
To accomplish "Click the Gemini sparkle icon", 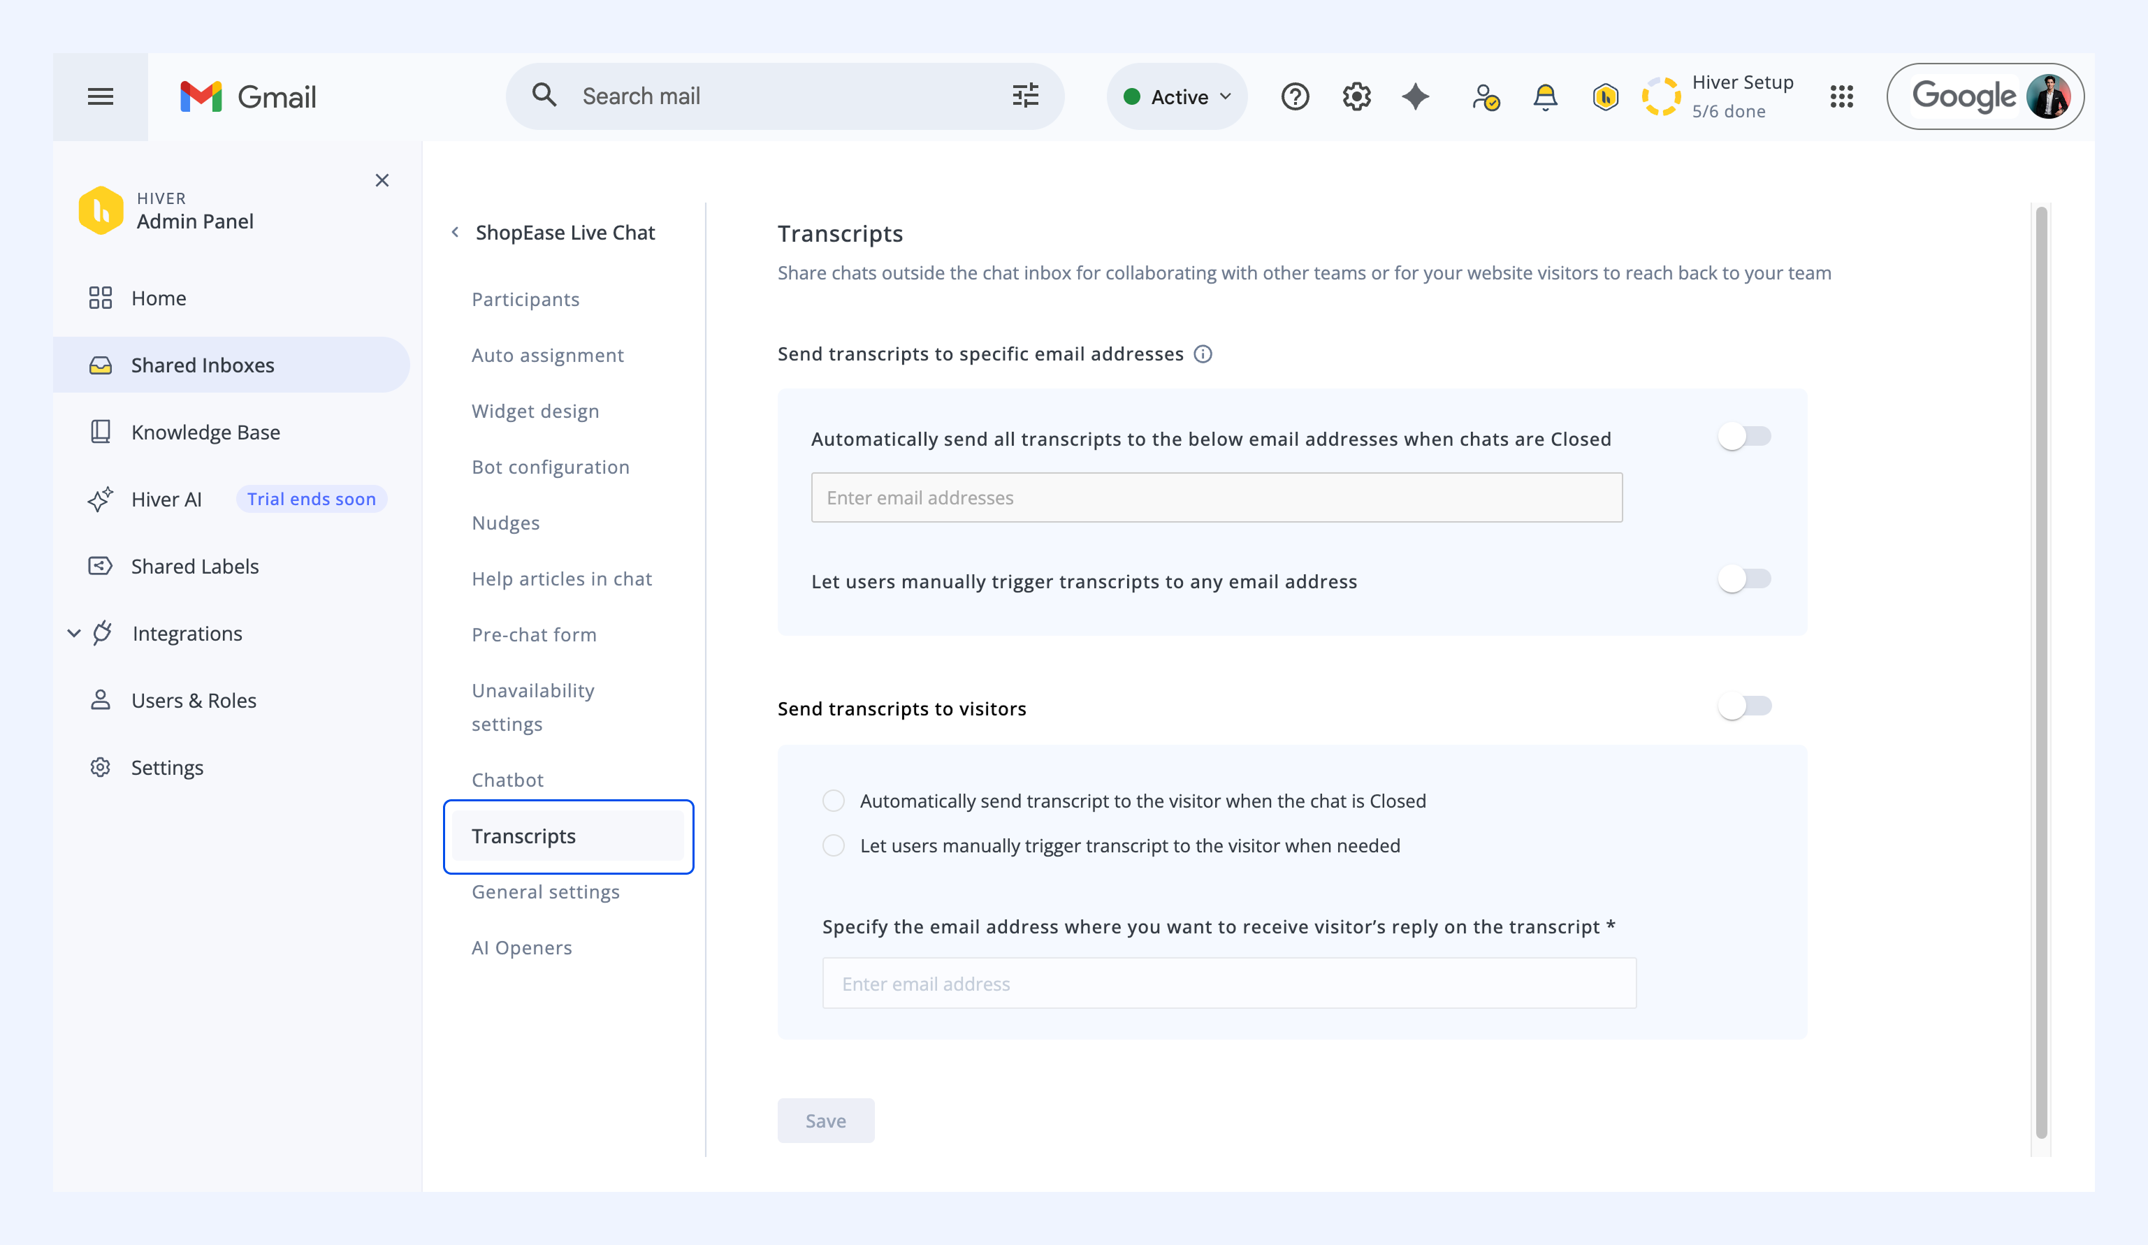I will 1416,96.
